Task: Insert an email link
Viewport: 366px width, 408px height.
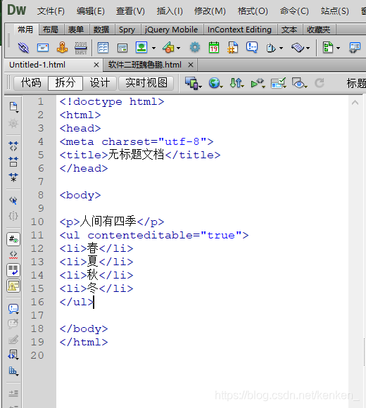Action: [x=43, y=48]
